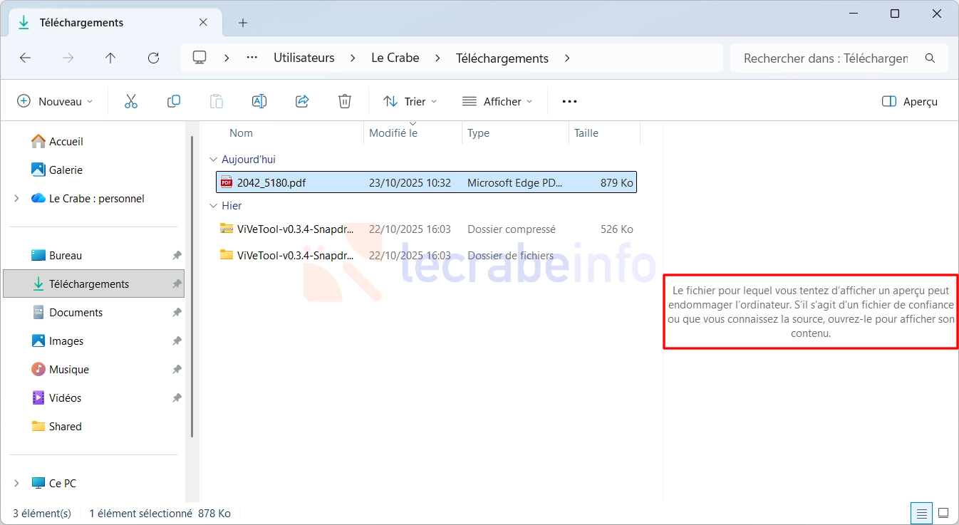
Task: Click the Copy icon in toolbar
Action: point(173,101)
